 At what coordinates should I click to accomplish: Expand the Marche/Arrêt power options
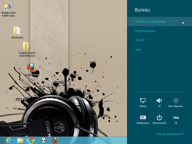coord(159,119)
